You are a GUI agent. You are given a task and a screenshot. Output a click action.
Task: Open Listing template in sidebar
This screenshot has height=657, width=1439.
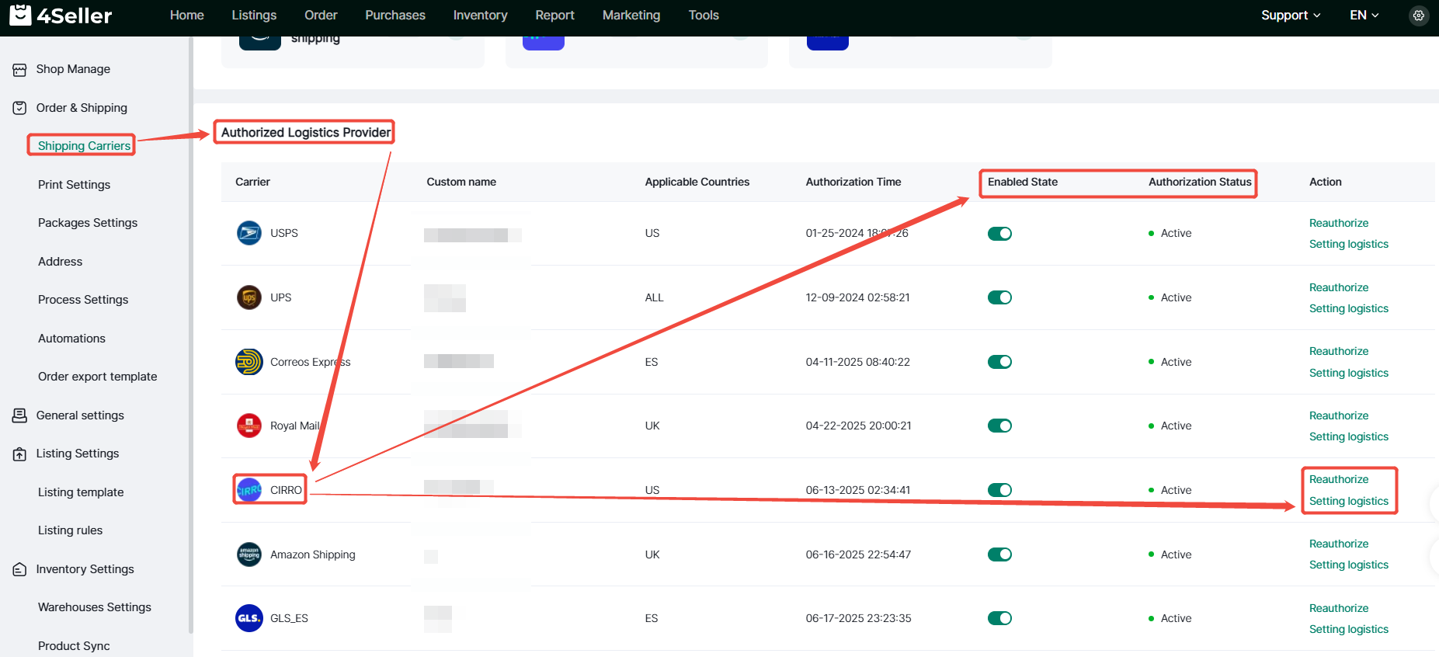coord(81,492)
